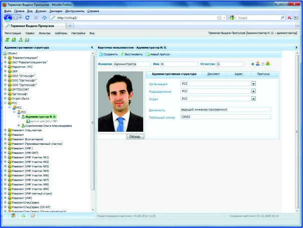303x228 pixels.
Task: Open the Отдел dropdown
Action: pyautogui.click(x=253, y=99)
